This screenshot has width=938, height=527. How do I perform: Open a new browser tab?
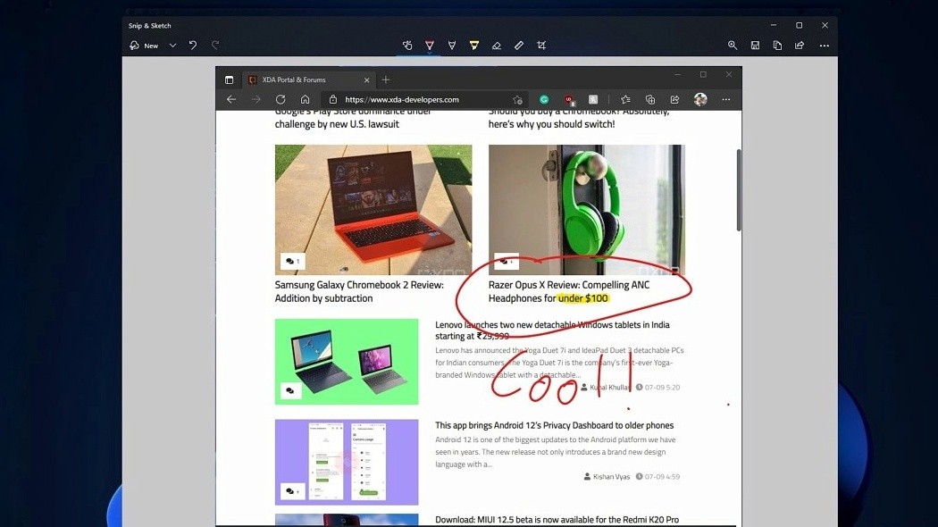pyautogui.click(x=386, y=79)
